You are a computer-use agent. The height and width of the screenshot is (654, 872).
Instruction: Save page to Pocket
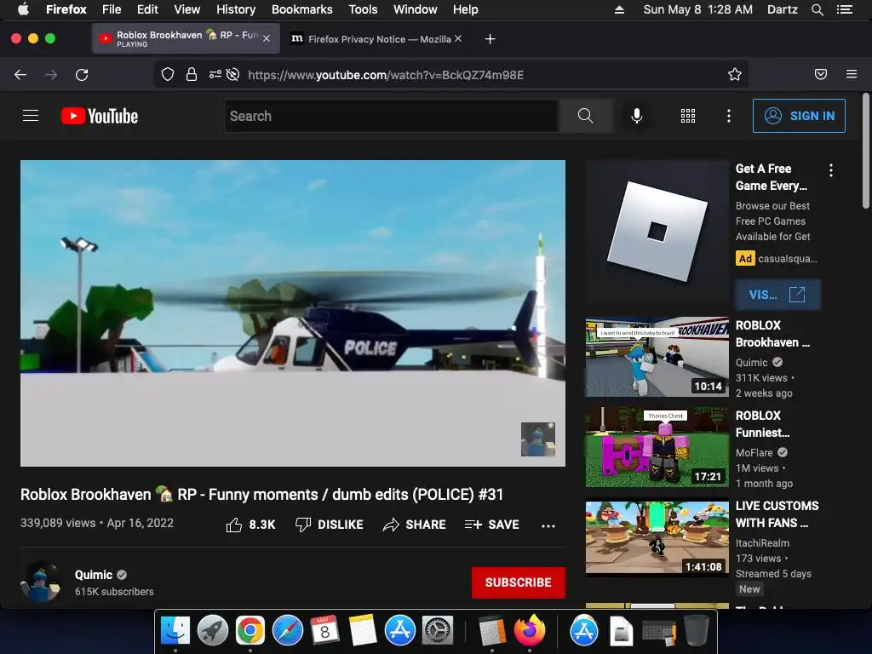pos(821,75)
